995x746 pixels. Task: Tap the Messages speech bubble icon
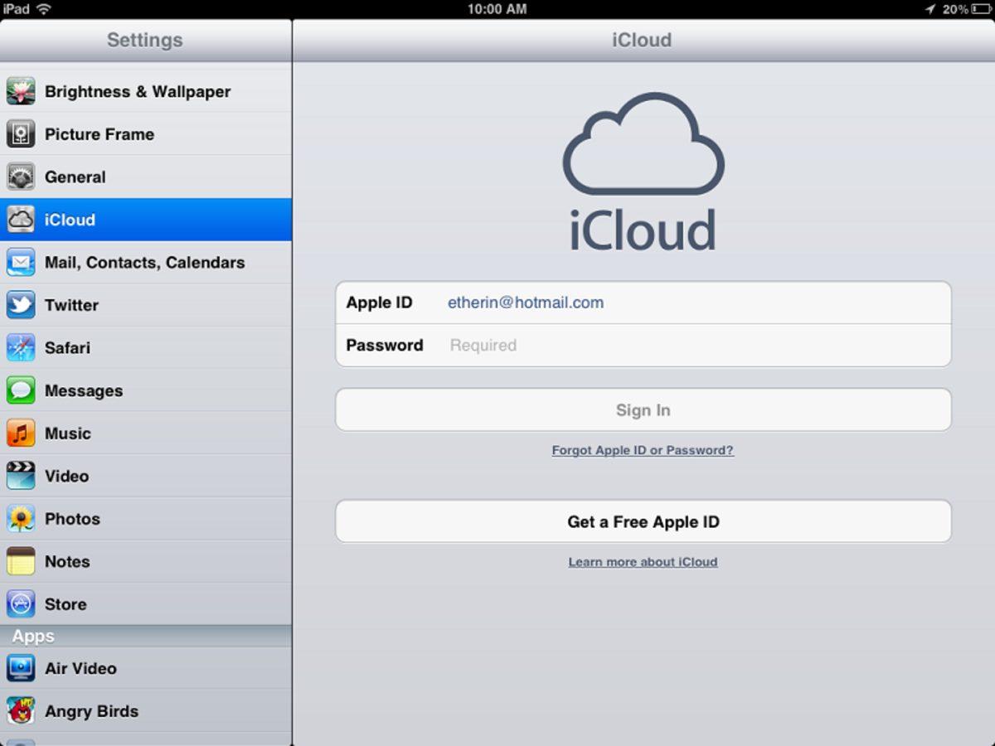point(21,390)
